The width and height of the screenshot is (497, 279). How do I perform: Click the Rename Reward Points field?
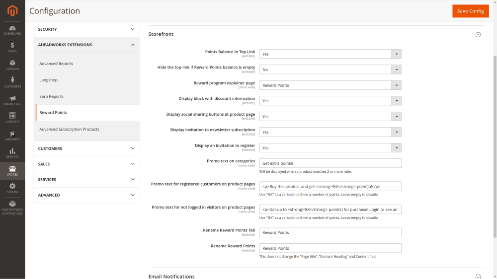point(331,248)
